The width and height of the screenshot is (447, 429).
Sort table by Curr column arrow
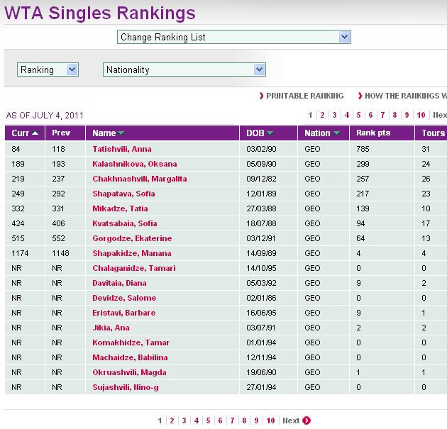pos(35,133)
